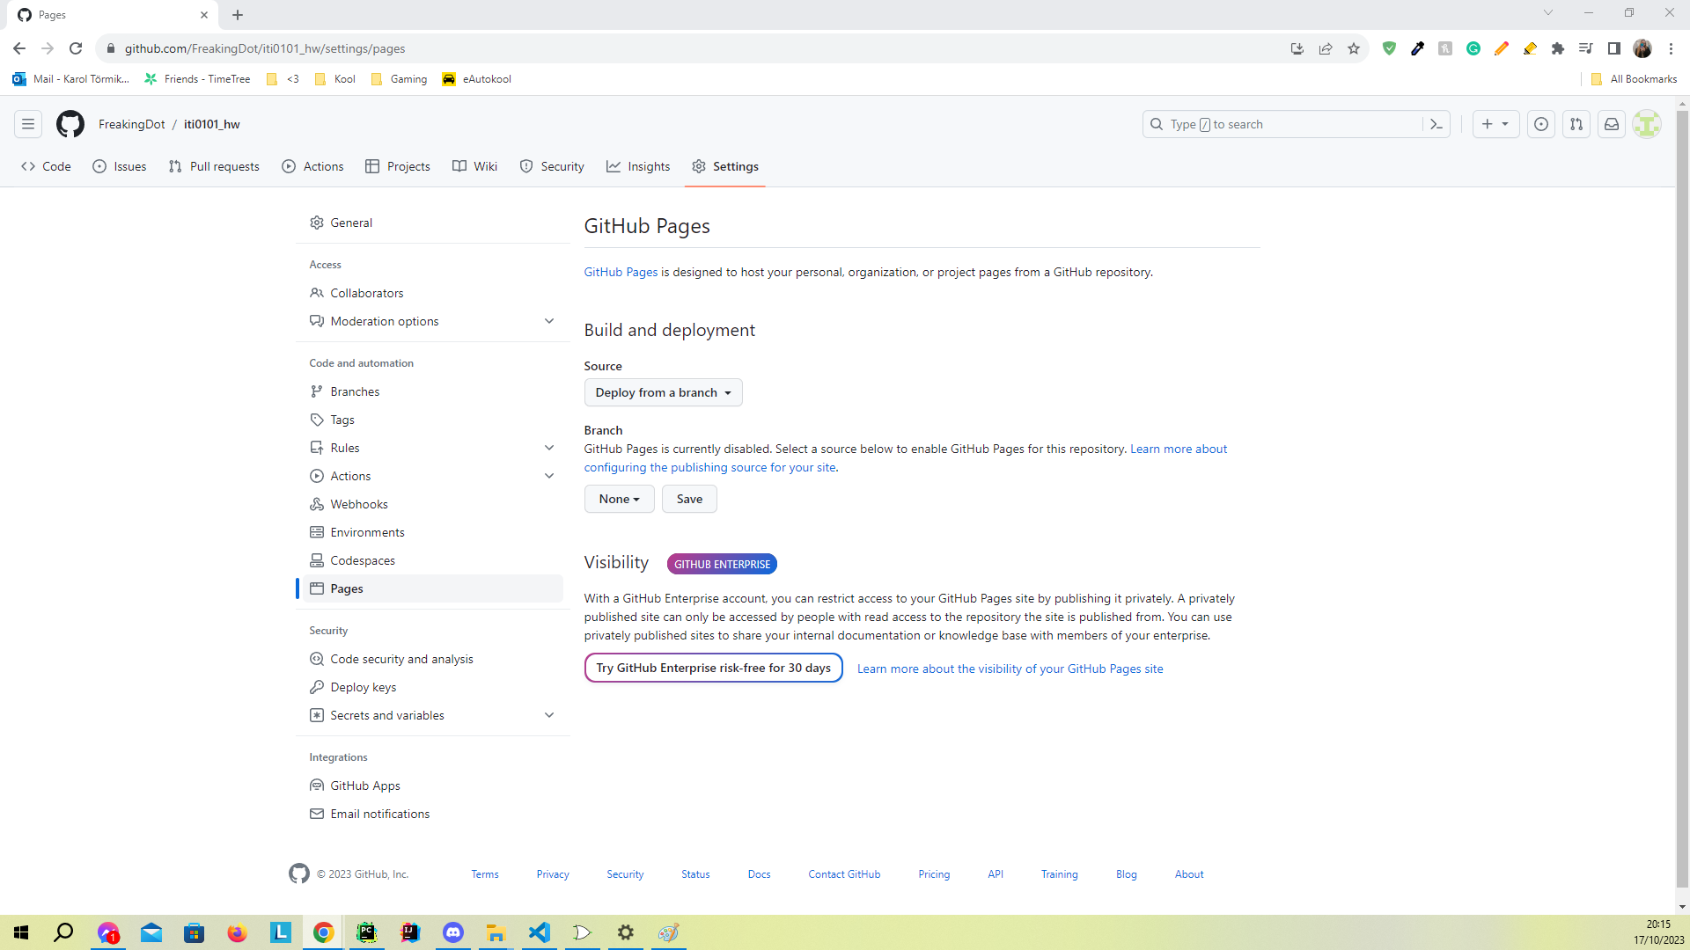Click the browser address bar URL
This screenshot has height=950, width=1690.
click(264, 48)
